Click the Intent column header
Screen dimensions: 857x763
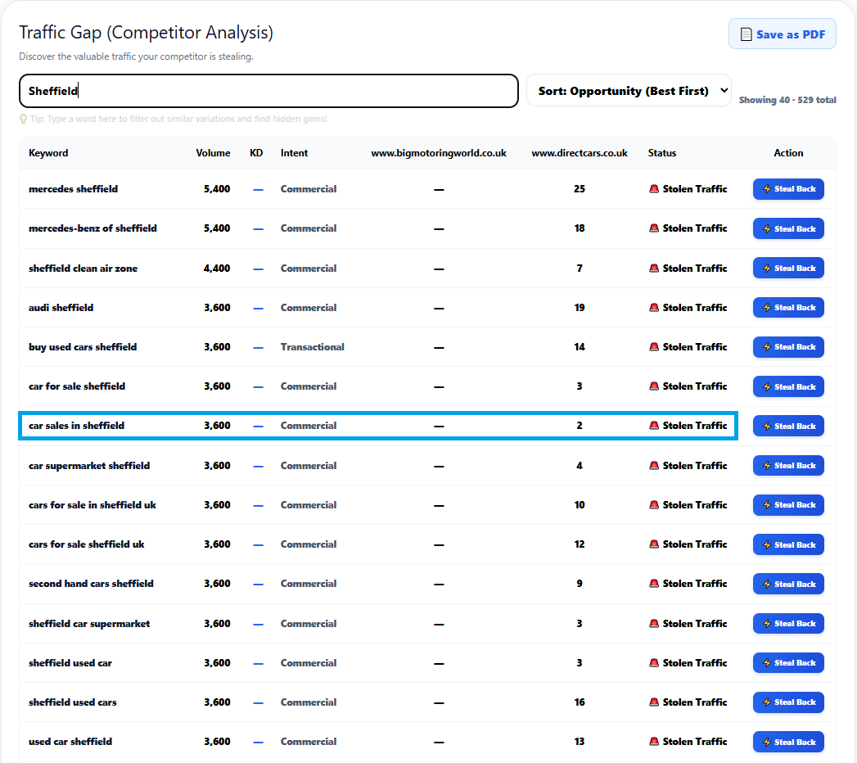coord(294,153)
